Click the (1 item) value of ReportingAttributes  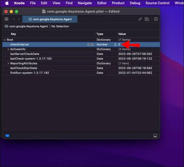123,63
